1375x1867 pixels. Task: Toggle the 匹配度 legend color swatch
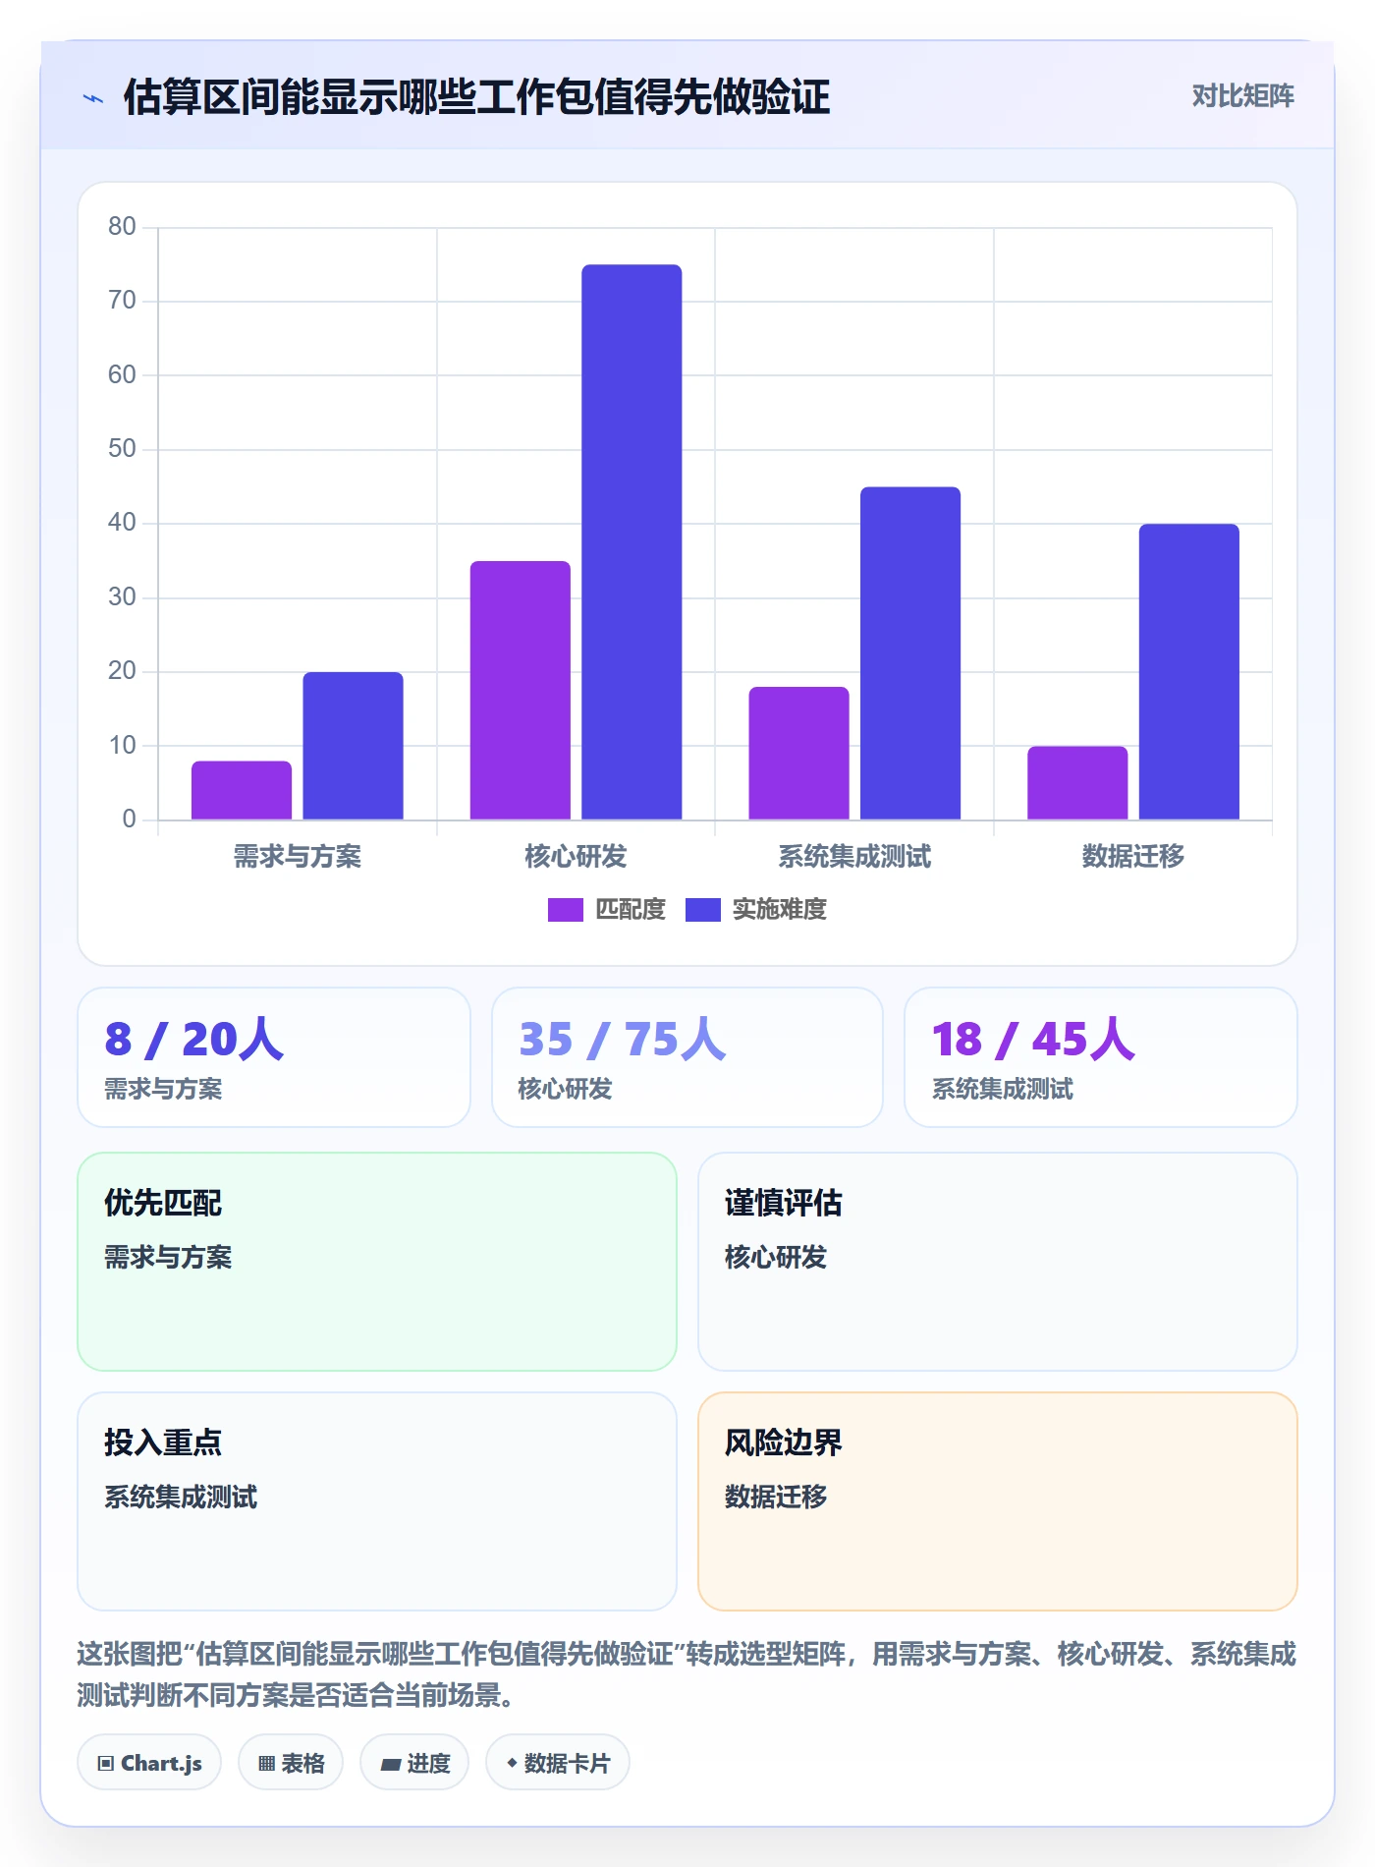tap(565, 910)
